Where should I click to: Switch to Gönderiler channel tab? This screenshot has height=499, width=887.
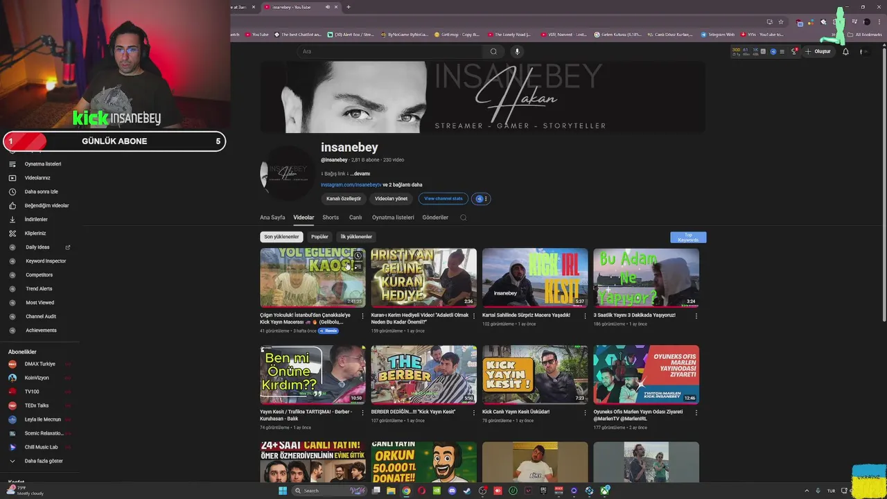click(x=435, y=218)
